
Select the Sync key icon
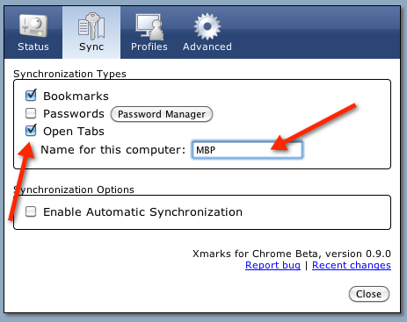click(91, 26)
